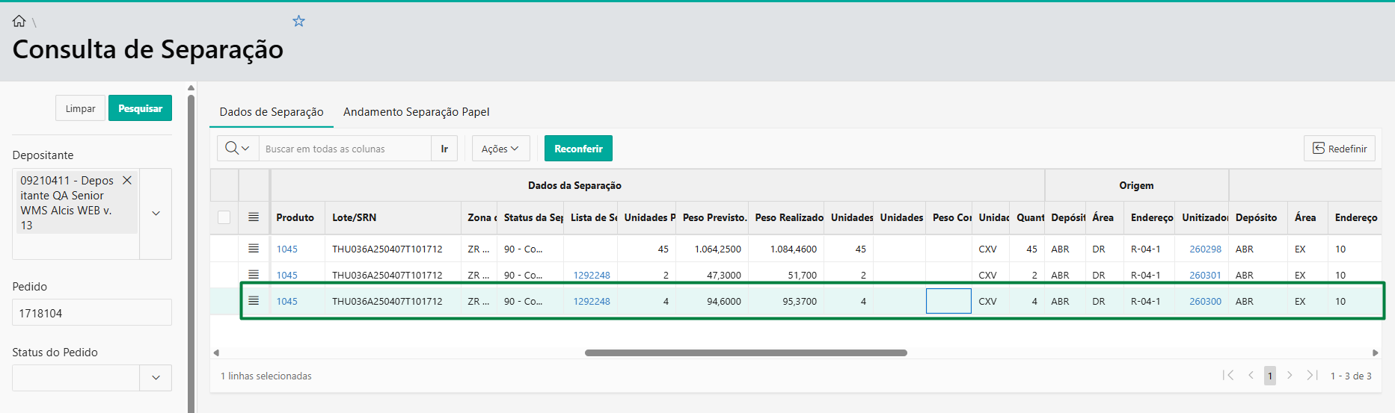Select page 1 in pagination
Screen dimensions: 1395x413
pos(1270,376)
